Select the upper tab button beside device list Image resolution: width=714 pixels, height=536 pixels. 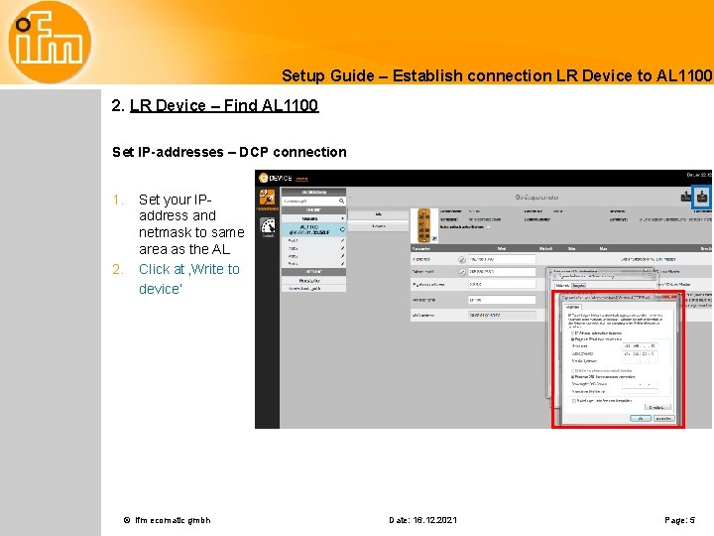tap(379, 213)
